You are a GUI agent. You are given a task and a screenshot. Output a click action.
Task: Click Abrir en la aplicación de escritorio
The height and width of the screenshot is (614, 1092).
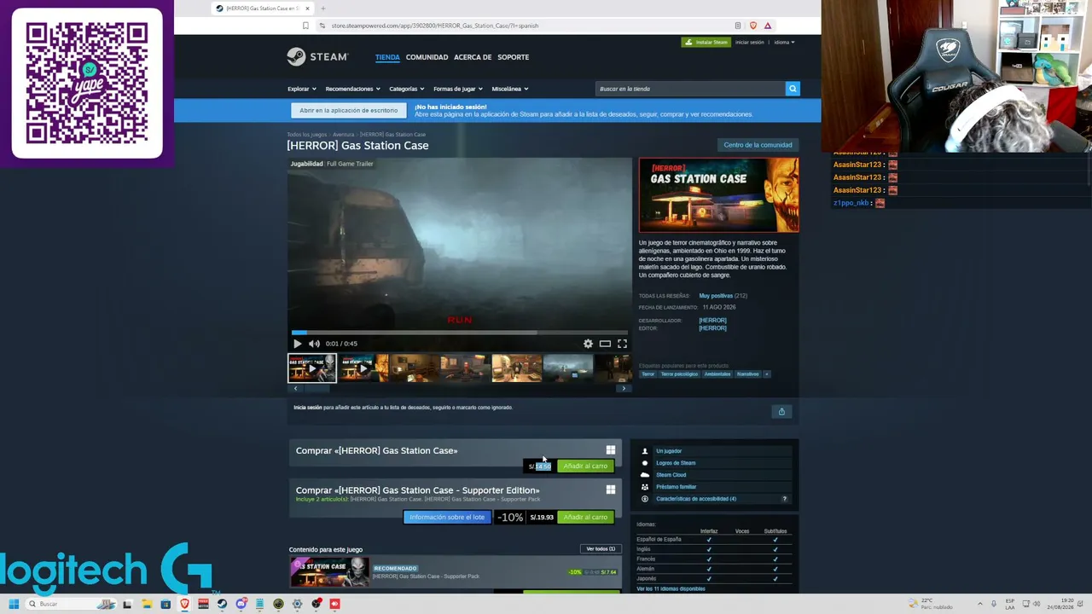tap(348, 110)
